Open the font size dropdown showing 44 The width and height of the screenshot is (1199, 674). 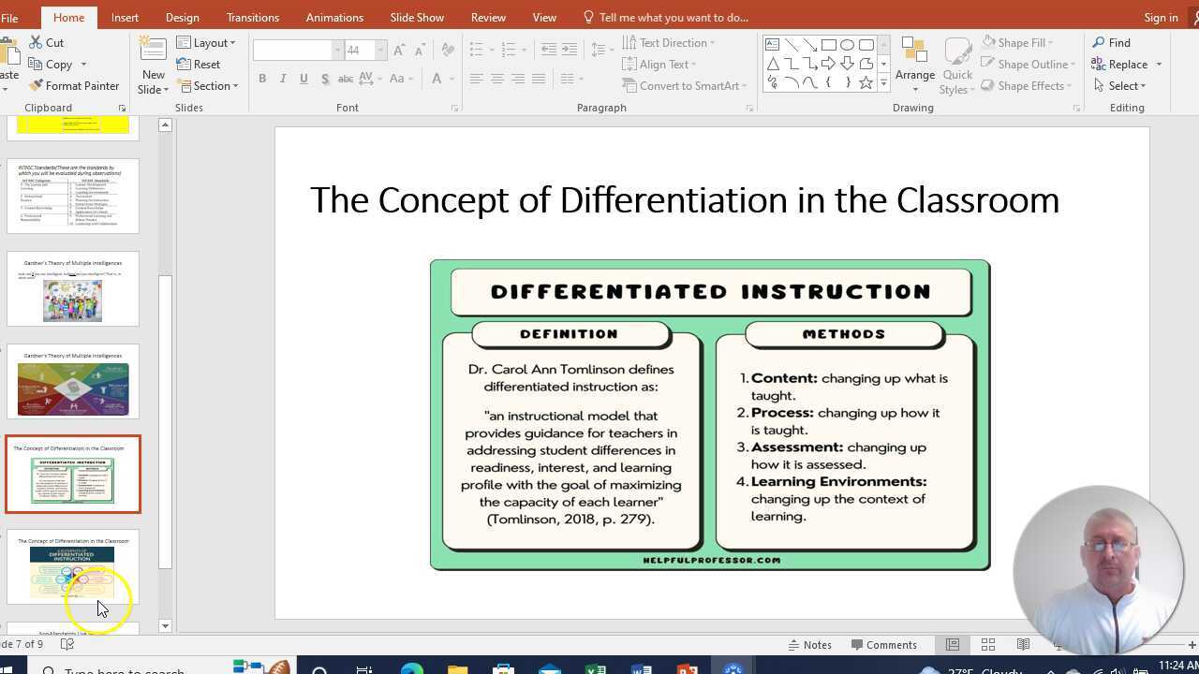[380, 51]
